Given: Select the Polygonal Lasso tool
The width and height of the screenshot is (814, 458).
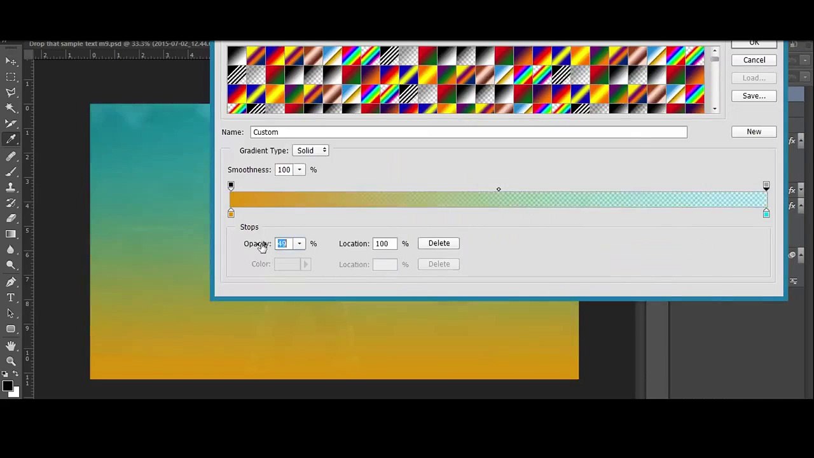Looking at the screenshot, I should tap(11, 93).
